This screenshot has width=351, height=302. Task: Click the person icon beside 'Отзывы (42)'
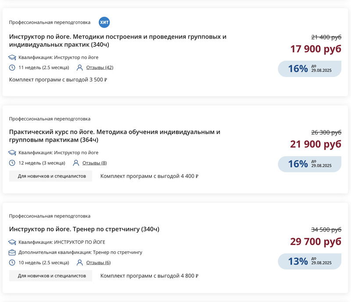pyautogui.click(x=79, y=68)
